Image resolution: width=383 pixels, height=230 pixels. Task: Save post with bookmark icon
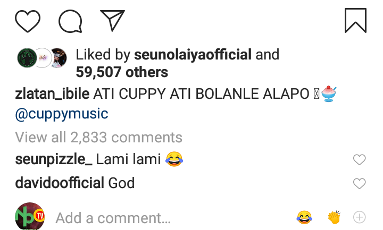pyautogui.click(x=355, y=20)
